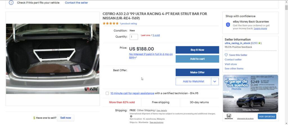Screen dimensions: 288x125
Task: Click the Quantity input field
Action: pyautogui.click(x=134, y=37)
